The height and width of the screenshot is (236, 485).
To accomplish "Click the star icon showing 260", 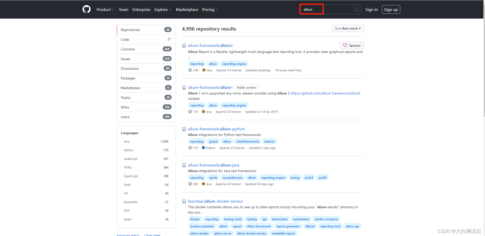I will [190, 184].
